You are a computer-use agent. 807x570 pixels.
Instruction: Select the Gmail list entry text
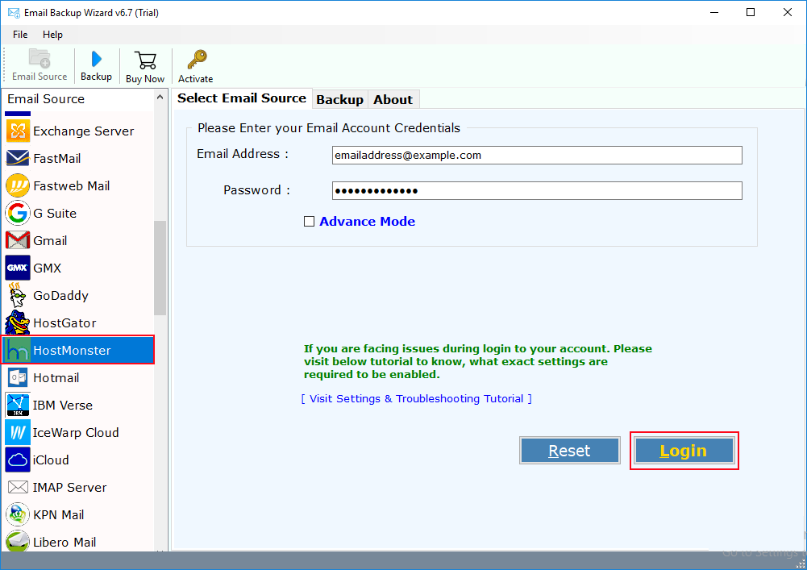50,240
